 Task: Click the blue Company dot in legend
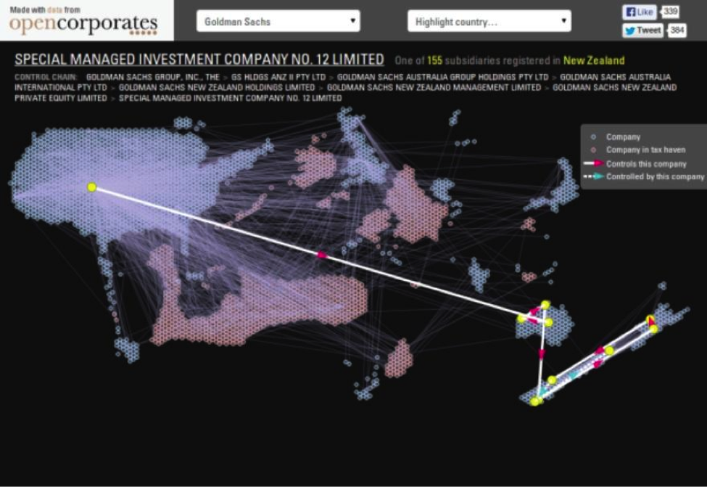click(x=594, y=137)
